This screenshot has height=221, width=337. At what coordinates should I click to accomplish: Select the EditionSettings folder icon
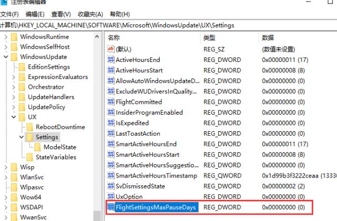pyautogui.click(x=22, y=67)
